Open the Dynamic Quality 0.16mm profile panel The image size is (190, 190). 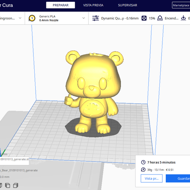pyautogui.click(x=120, y=18)
